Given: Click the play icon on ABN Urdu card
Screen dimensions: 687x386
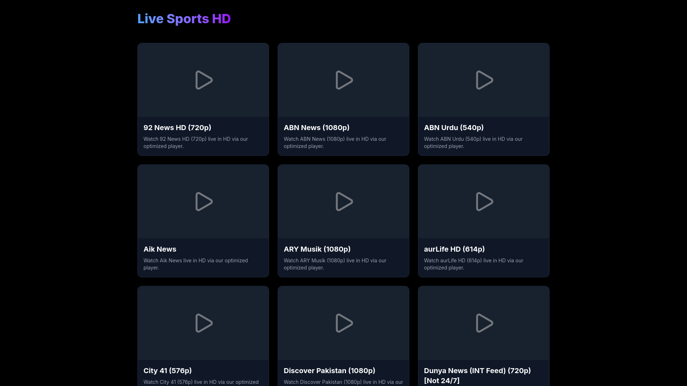Looking at the screenshot, I should (484, 80).
